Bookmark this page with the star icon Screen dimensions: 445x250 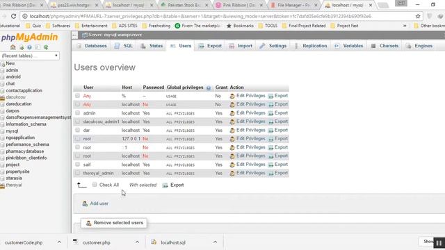[418, 16]
